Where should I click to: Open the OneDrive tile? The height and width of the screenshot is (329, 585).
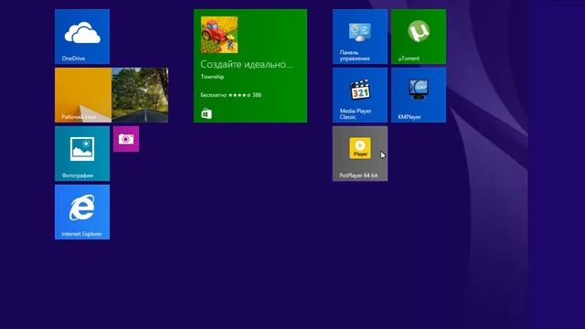click(x=82, y=37)
